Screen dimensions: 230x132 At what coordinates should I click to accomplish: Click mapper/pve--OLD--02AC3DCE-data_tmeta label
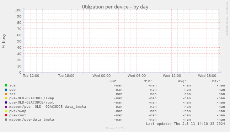pos(48,107)
